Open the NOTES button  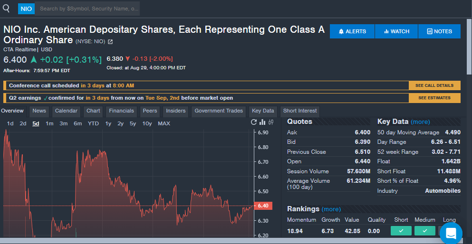(440, 31)
